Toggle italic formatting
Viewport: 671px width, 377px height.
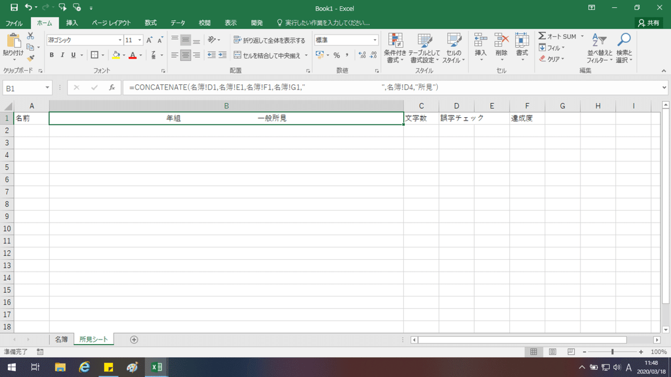(x=62, y=55)
